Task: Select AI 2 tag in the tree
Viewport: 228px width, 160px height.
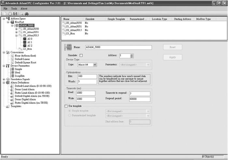Action: pos(30,46)
